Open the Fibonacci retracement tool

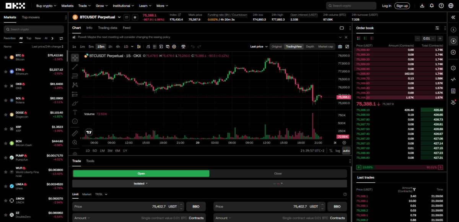pos(75,76)
